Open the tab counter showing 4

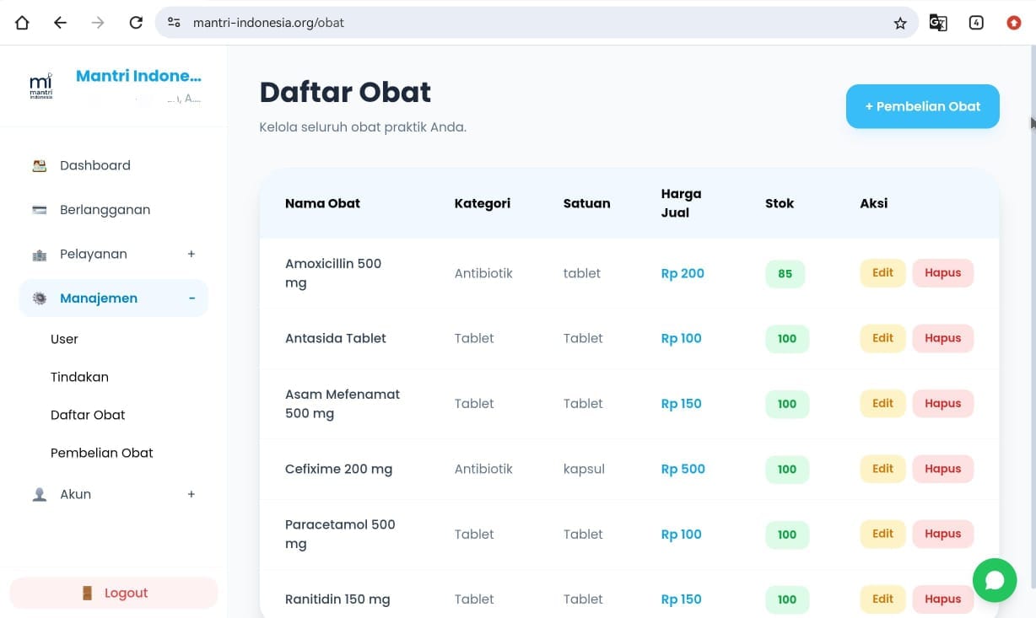click(x=976, y=23)
